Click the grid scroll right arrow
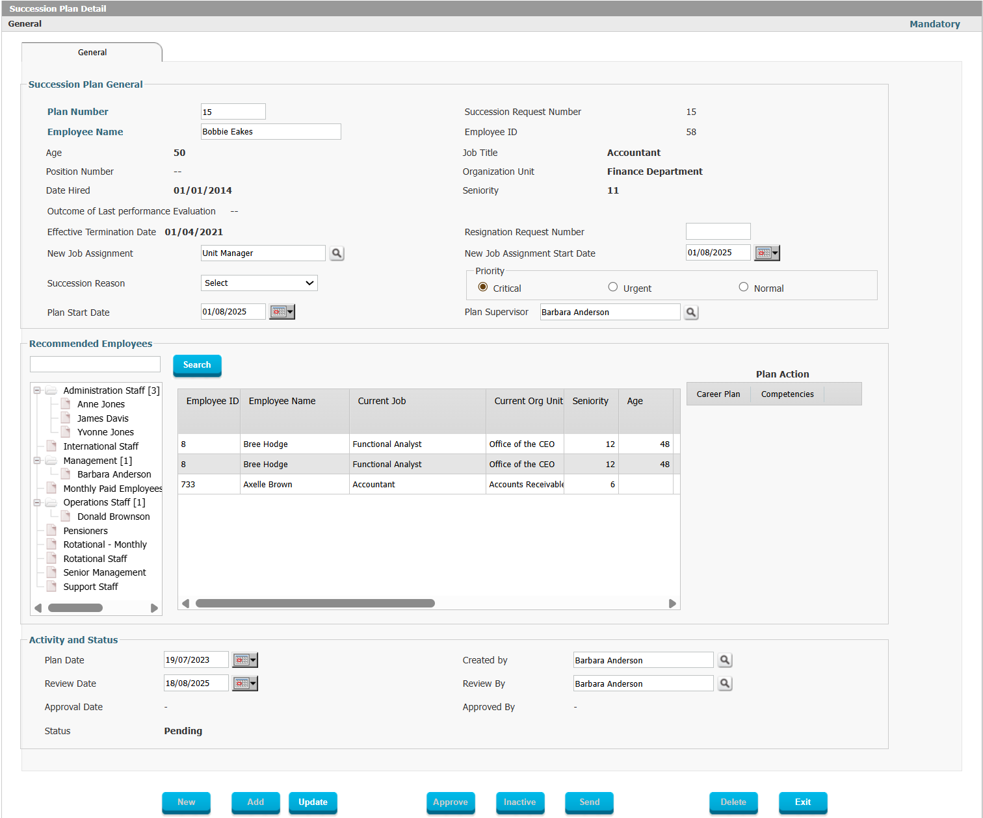This screenshot has height=818, width=983. (x=673, y=604)
